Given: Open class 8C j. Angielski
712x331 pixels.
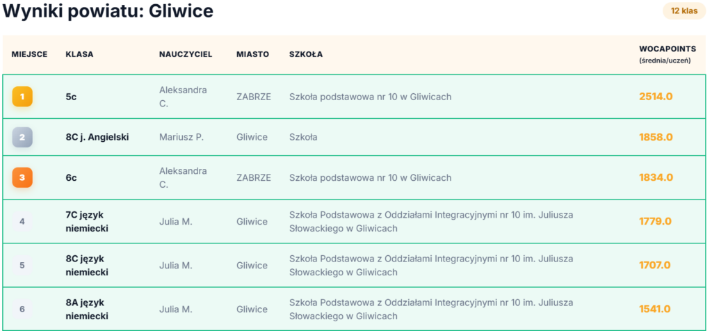Looking at the screenshot, I should click(97, 137).
